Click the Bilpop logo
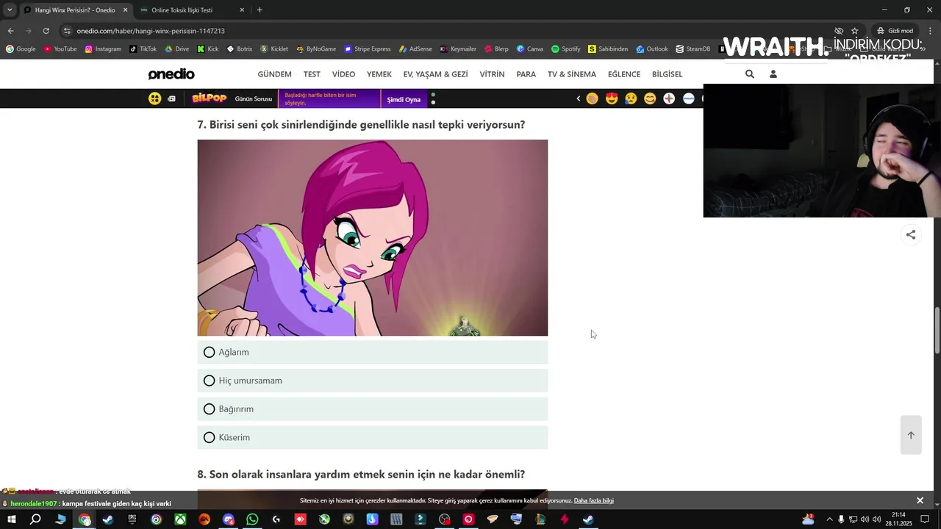941x529 pixels. point(209,98)
